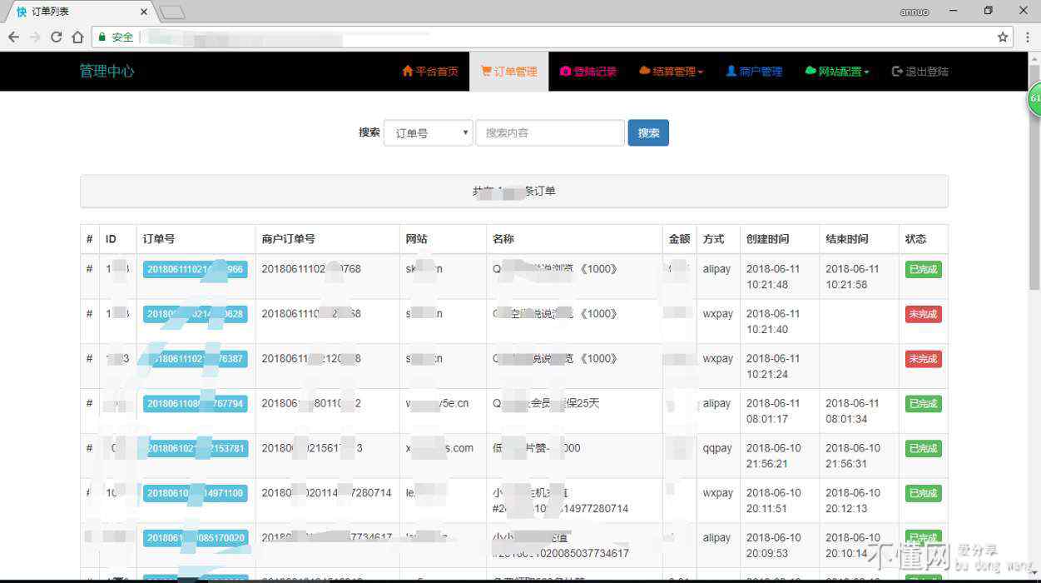Click the green secure padlock icon

click(x=102, y=37)
